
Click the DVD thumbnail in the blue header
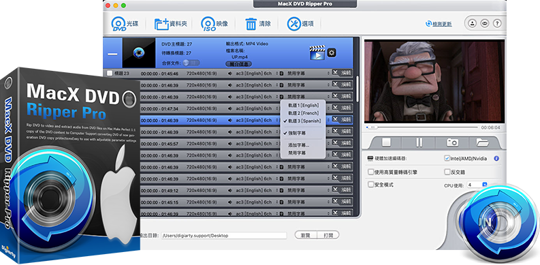[139, 53]
